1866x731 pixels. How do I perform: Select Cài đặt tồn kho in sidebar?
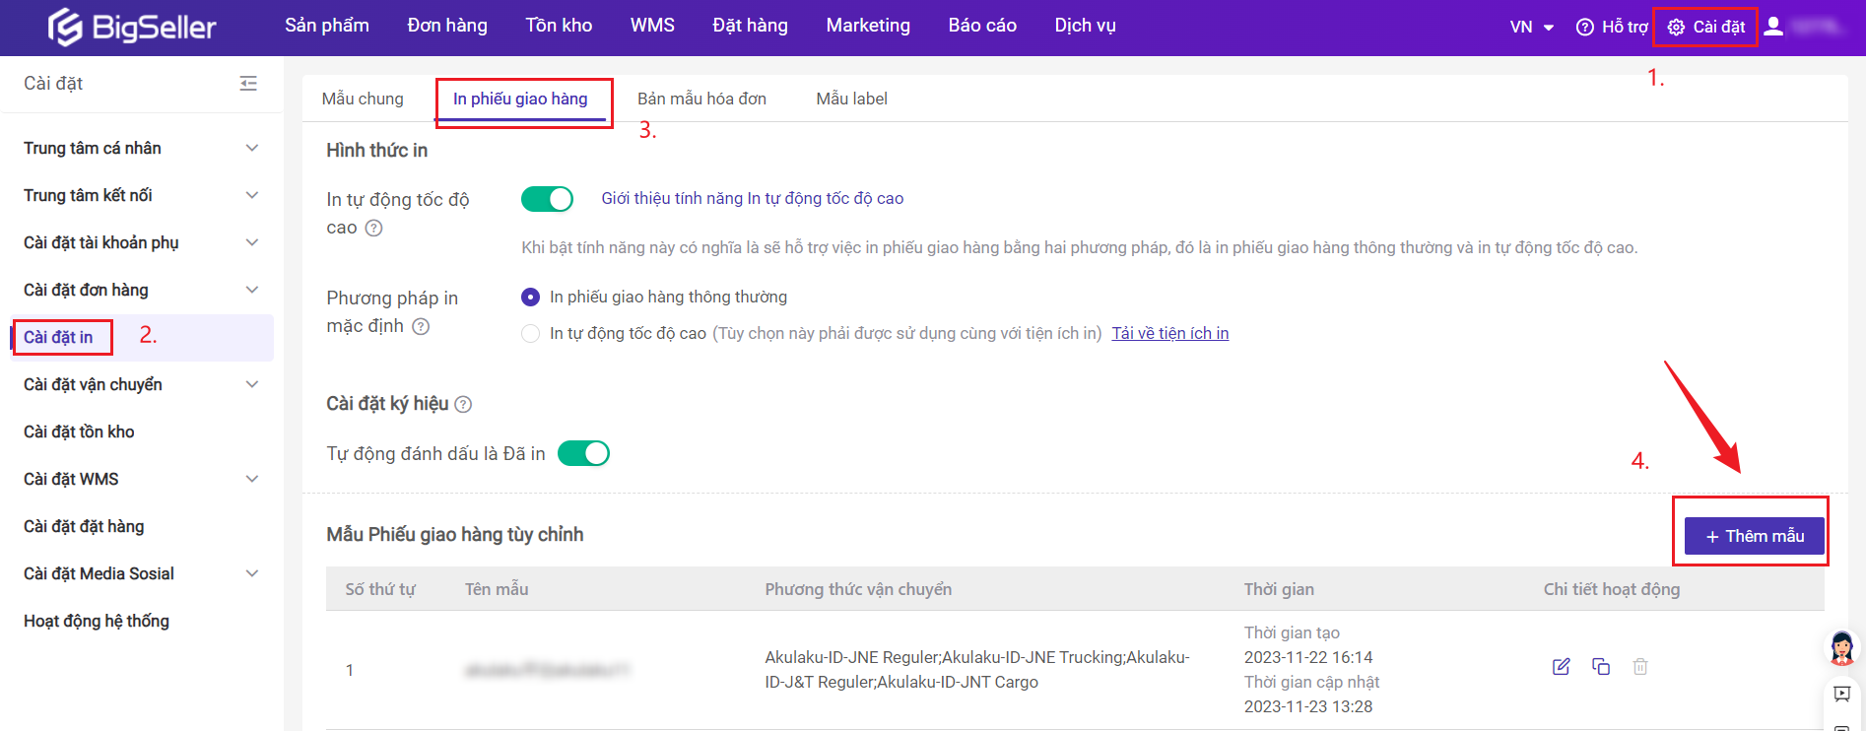(79, 432)
